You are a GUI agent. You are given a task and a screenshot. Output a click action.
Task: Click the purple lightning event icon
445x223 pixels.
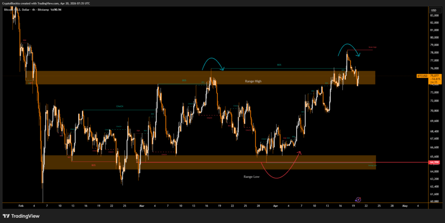click(x=358, y=199)
